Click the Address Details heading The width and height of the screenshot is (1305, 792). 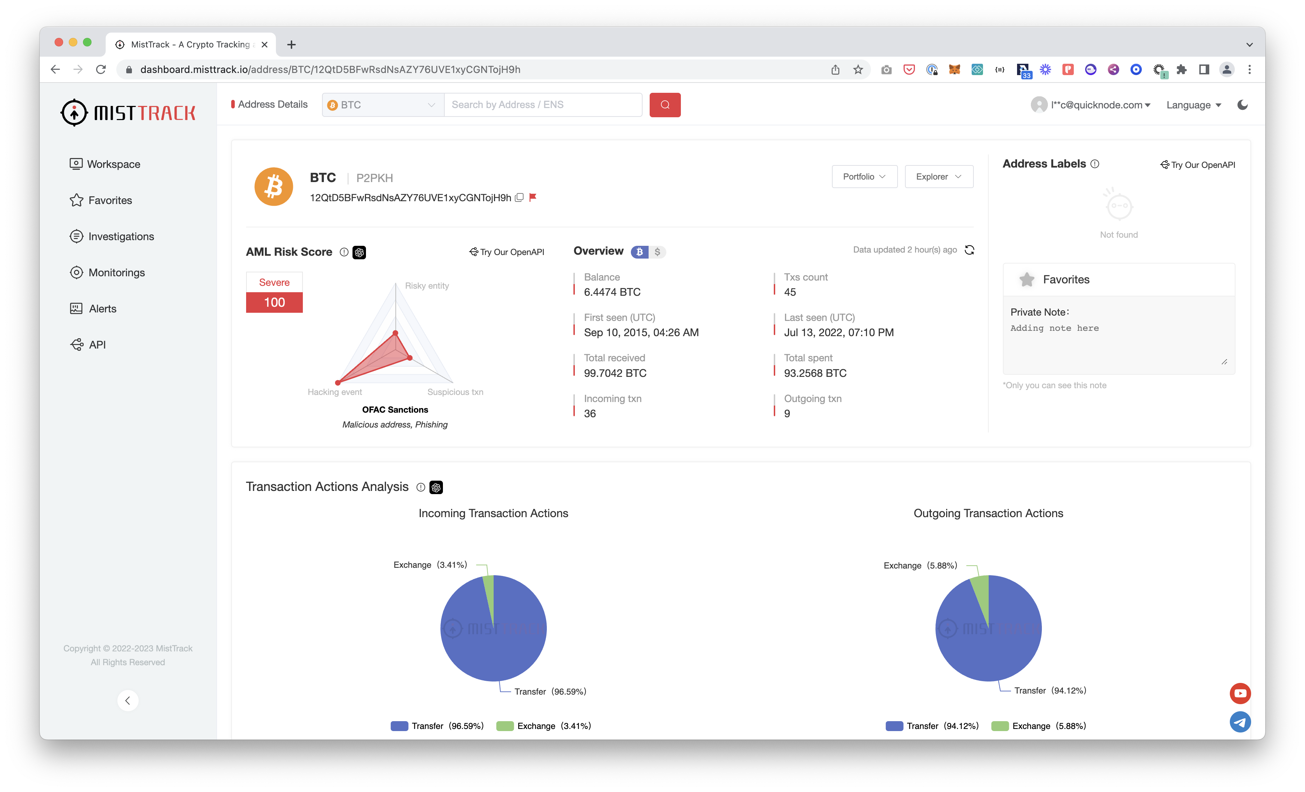coord(272,104)
